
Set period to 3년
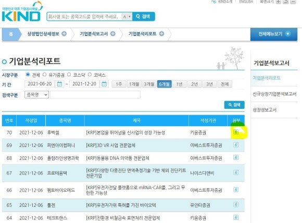(209, 84)
